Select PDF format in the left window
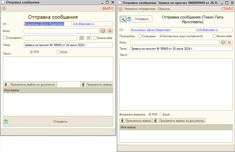 point(31,52)
